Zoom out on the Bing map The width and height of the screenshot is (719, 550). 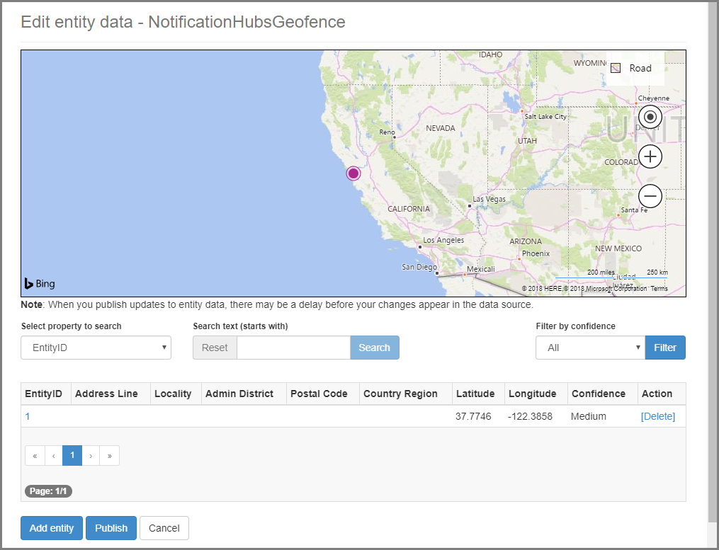coord(650,196)
